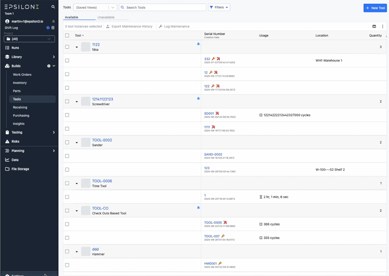
Task: Check the box for SAND-0002 row
Action: point(67,156)
